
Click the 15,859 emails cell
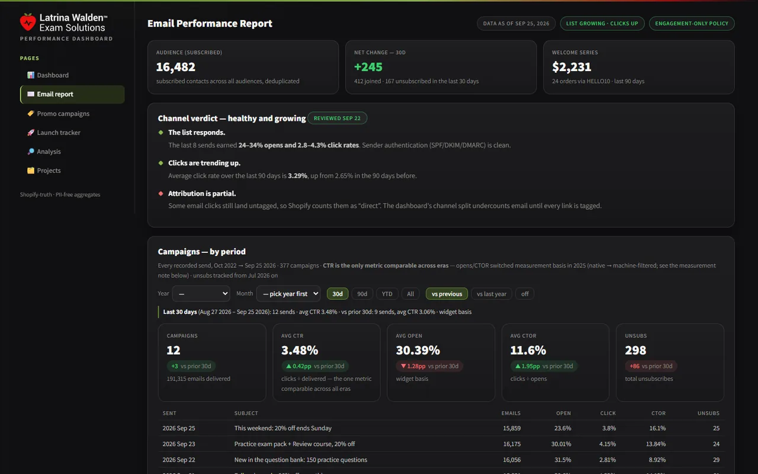tap(511, 428)
